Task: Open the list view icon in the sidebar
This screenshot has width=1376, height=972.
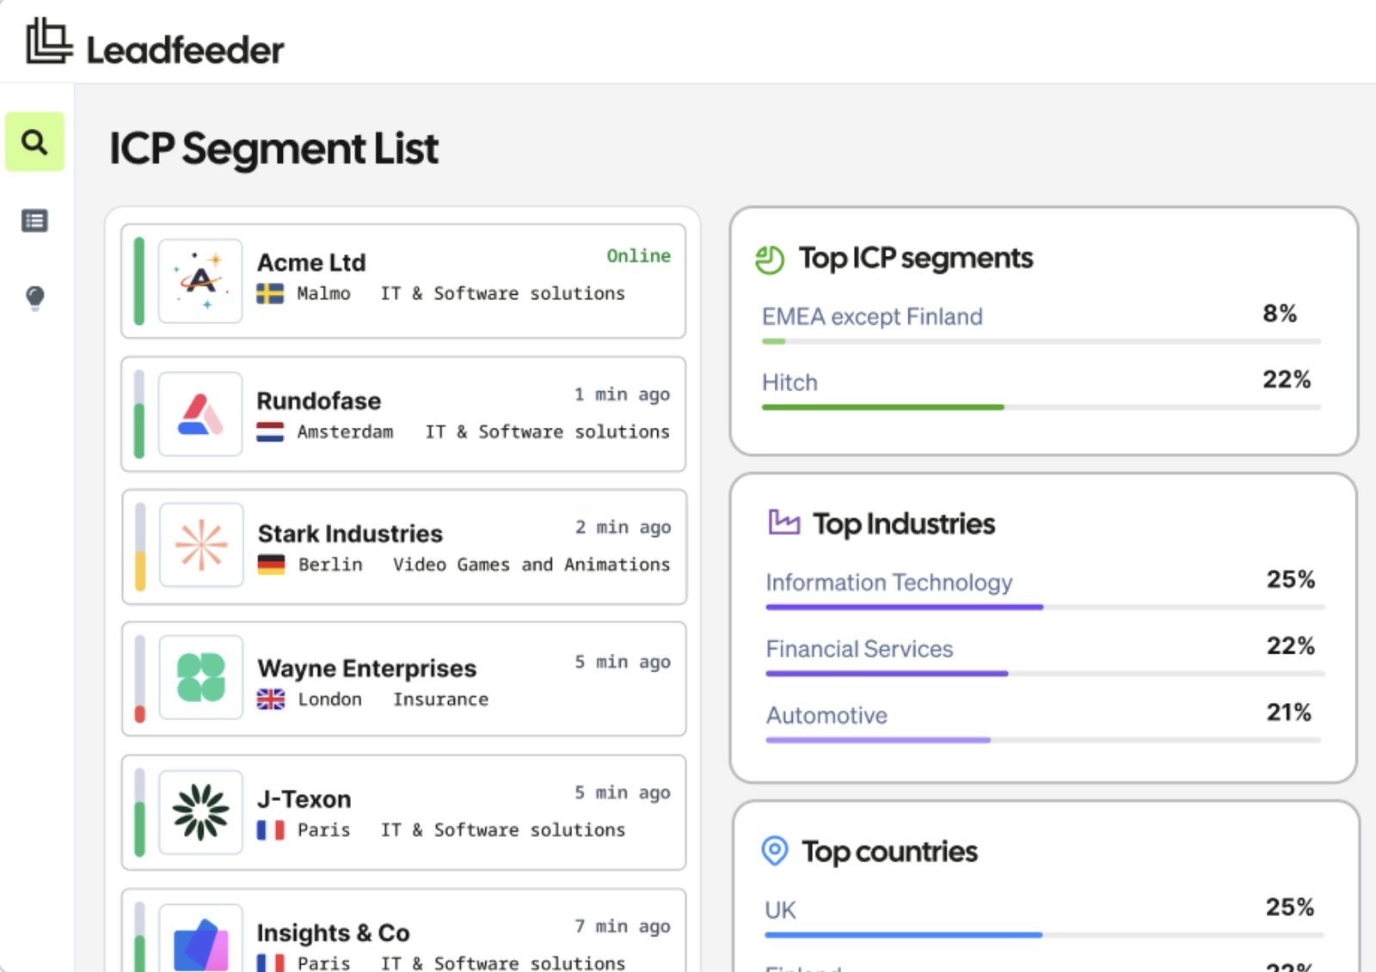Action: [34, 221]
